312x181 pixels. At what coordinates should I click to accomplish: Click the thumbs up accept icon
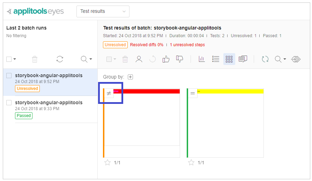[x=166, y=59]
